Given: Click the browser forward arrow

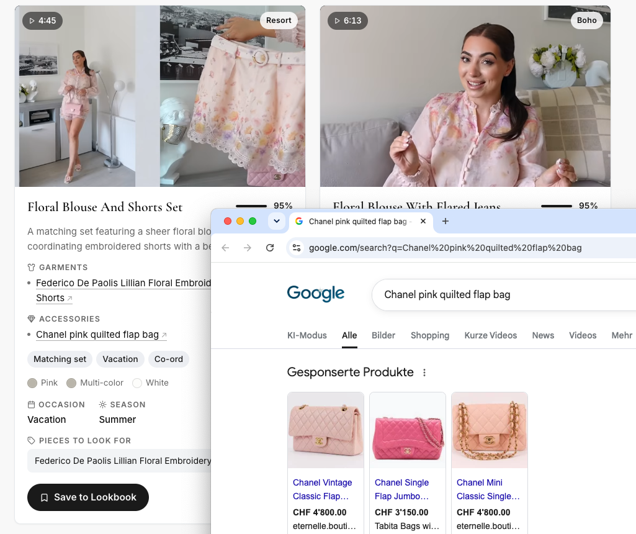Looking at the screenshot, I should [248, 248].
